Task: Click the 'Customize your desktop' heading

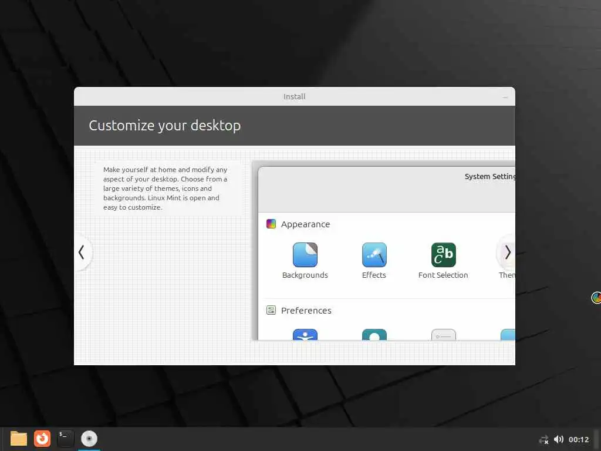Action: (x=165, y=126)
